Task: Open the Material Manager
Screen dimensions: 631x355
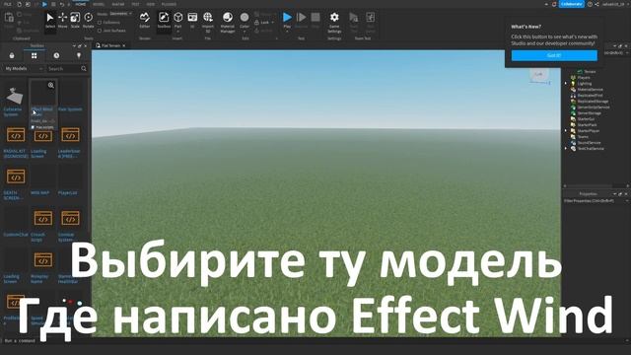Action: coord(228,22)
